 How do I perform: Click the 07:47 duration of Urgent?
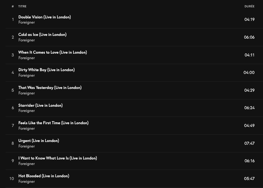(249, 143)
